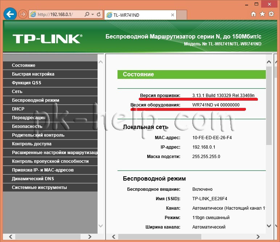This screenshot has height=242, width=280.
Task: Open Переадресация menu item
Action: pos(50,118)
